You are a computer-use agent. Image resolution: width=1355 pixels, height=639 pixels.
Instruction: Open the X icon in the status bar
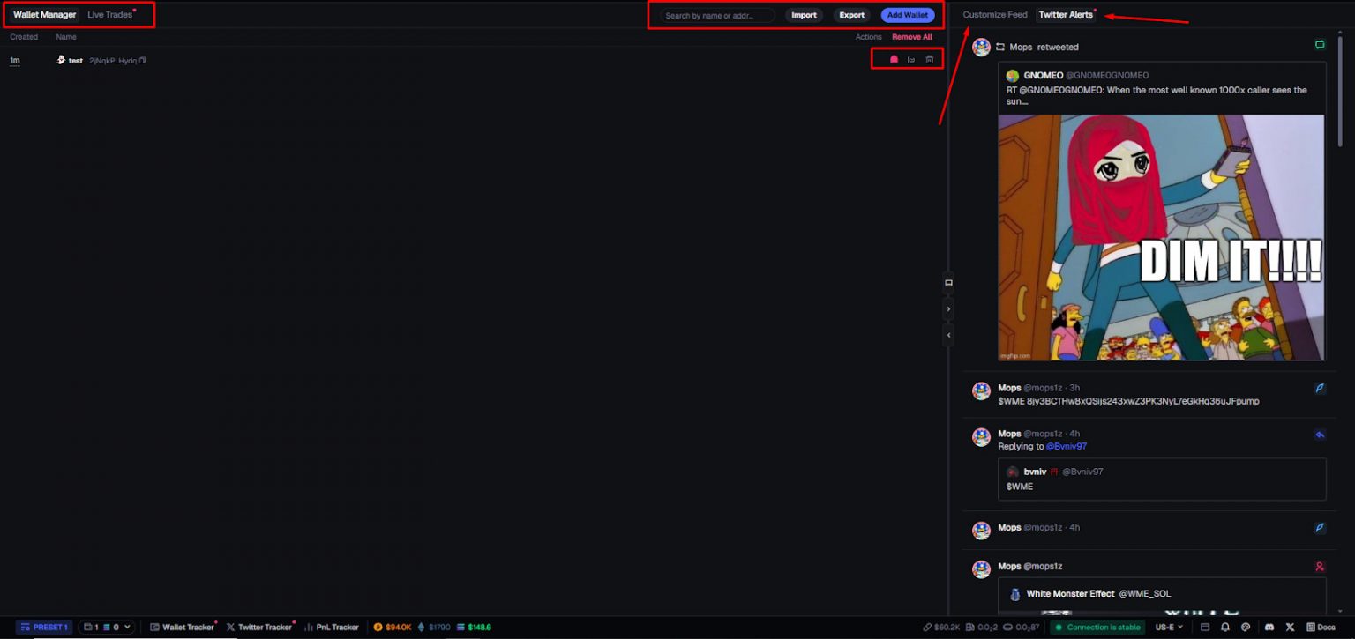pyautogui.click(x=1289, y=627)
